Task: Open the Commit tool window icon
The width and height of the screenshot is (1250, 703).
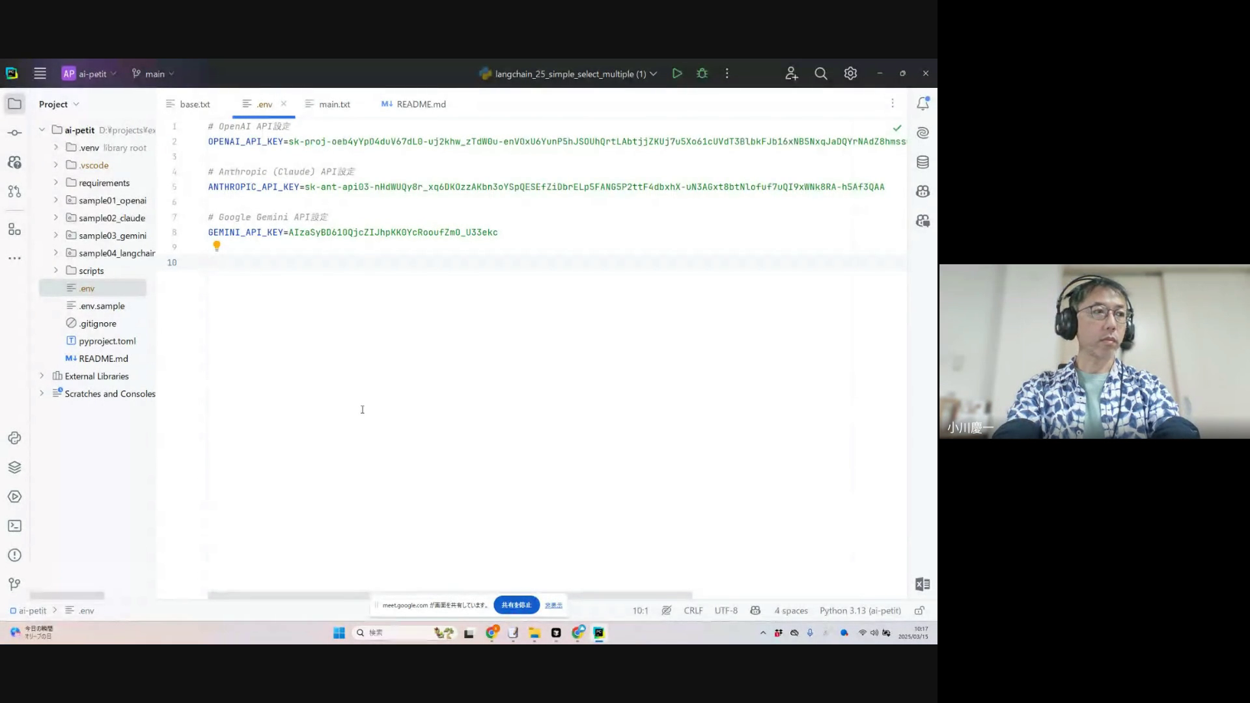Action: pyautogui.click(x=14, y=133)
